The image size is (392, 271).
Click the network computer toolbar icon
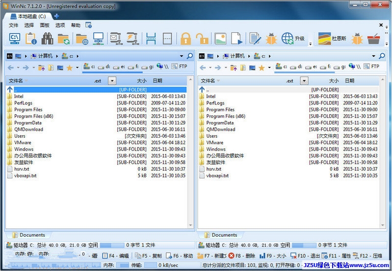[98, 39]
